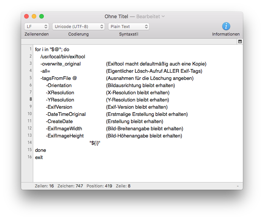264x220 pixels.
Task: Zoom the window with the green button
Action: (x=42, y=16)
